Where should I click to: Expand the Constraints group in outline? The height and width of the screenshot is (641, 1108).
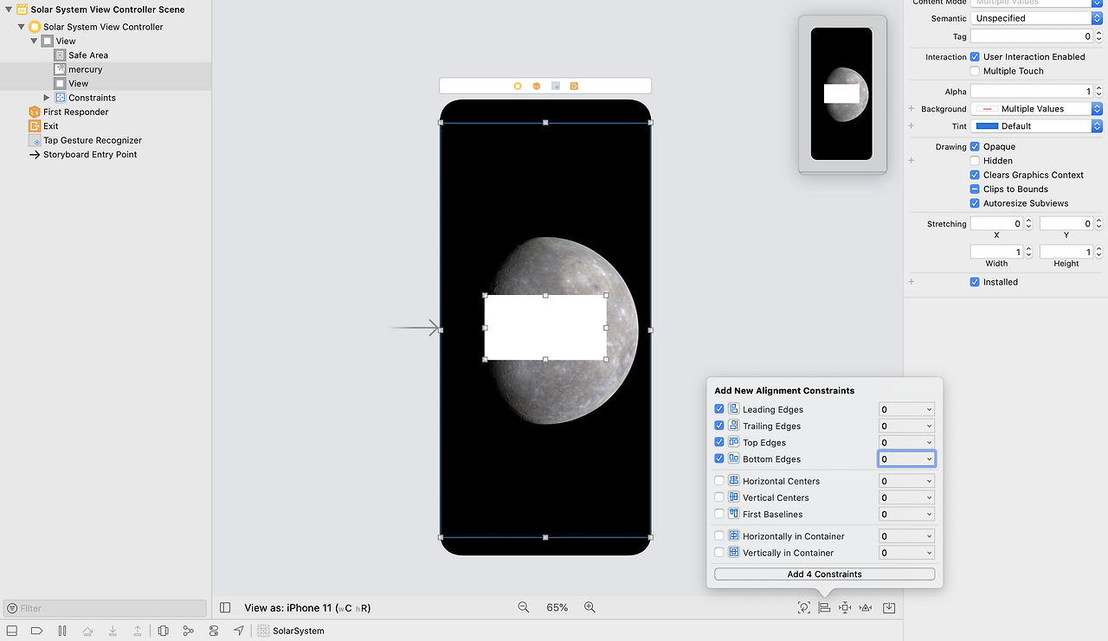pyautogui.click(x=47, y=98)
